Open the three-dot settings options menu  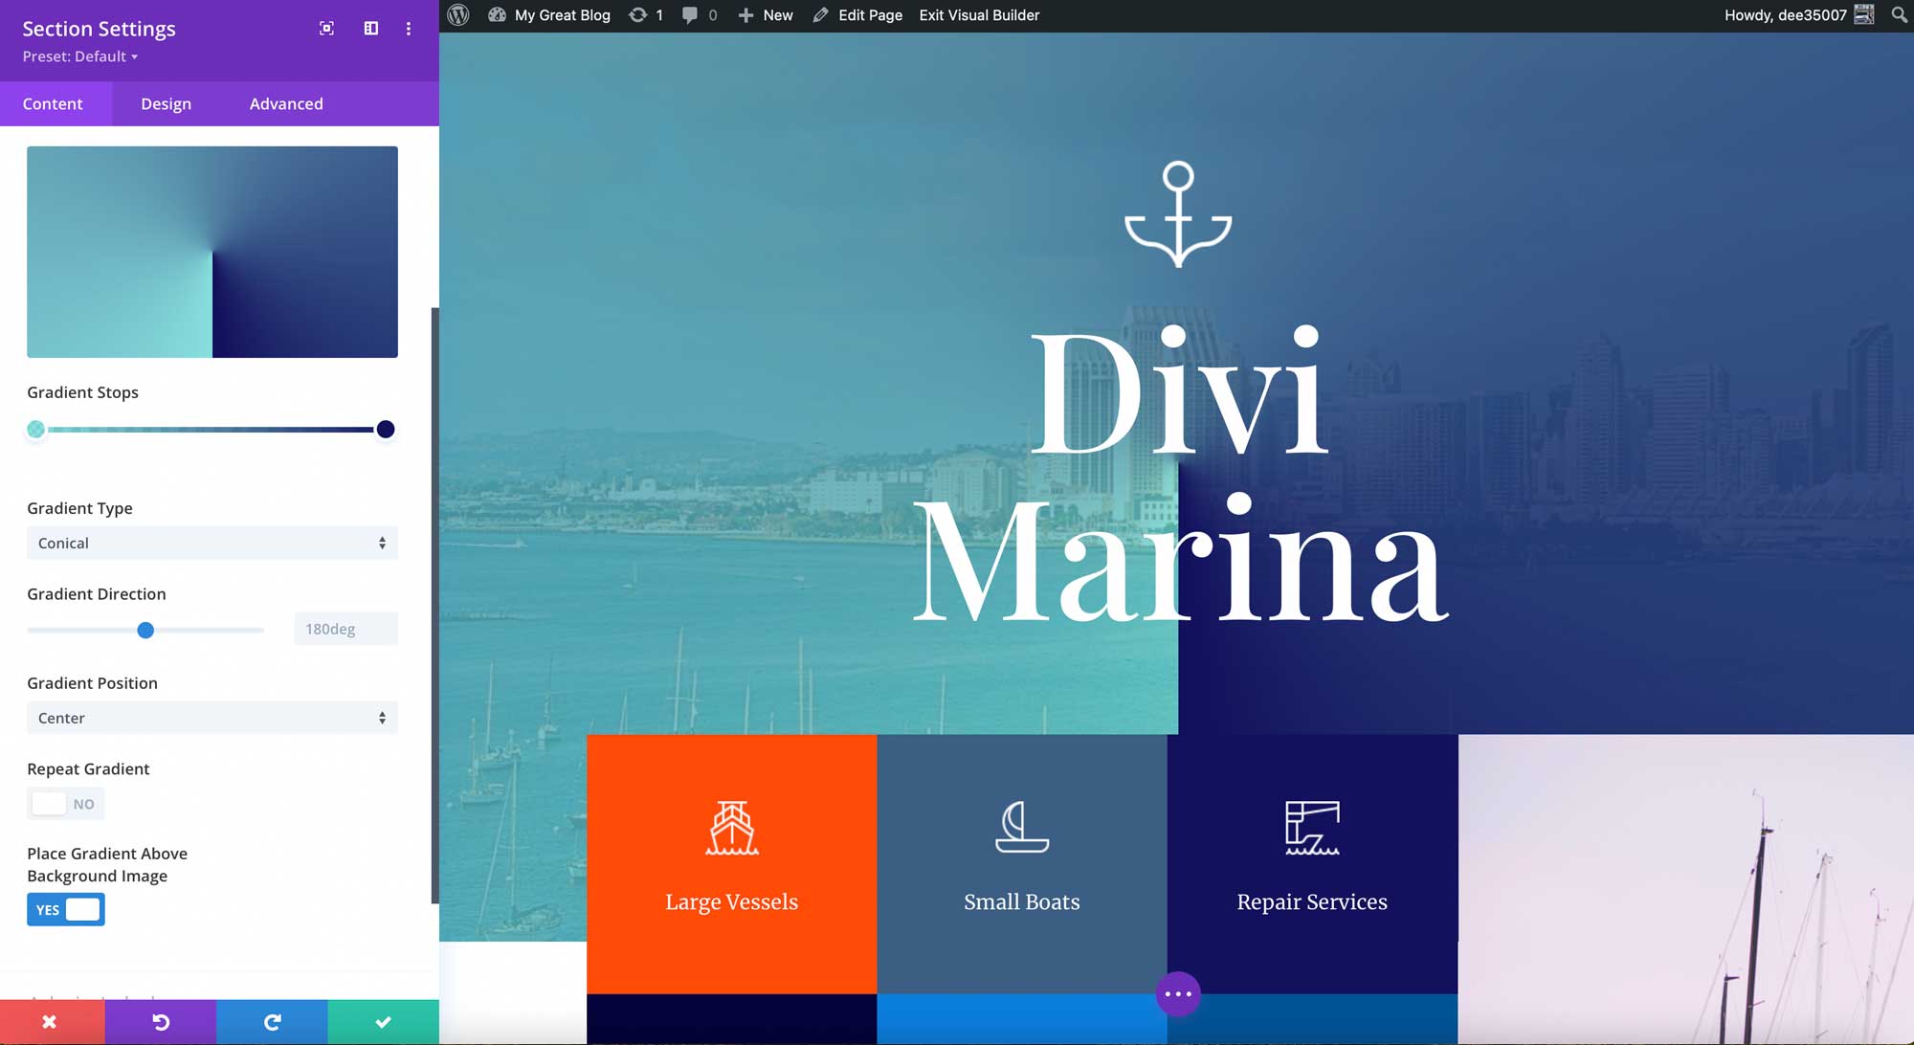[x=409, y=29]
